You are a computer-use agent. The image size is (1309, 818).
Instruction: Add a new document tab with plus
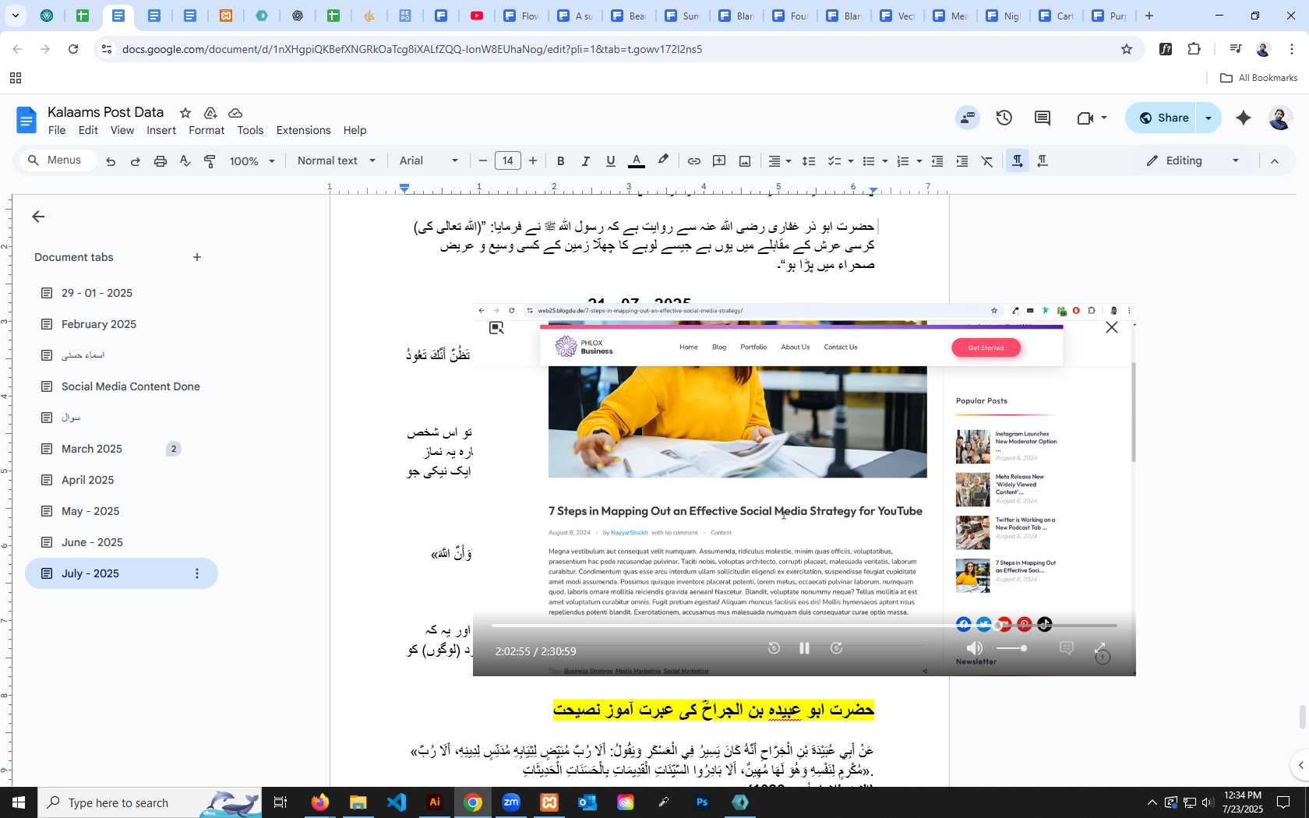pos(197,257)
